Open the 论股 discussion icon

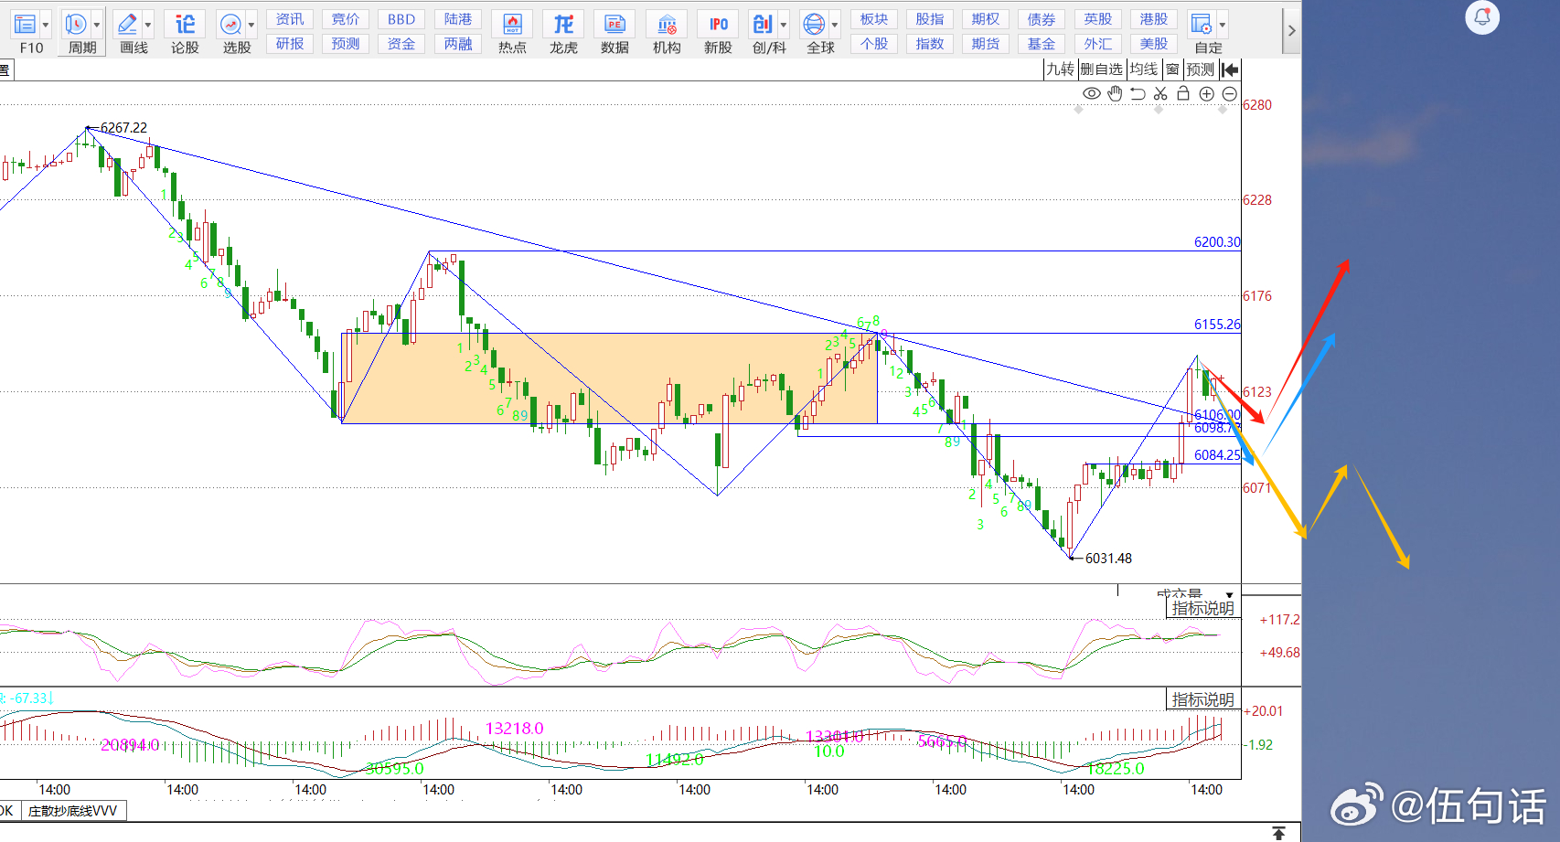[x=186, y=24]
